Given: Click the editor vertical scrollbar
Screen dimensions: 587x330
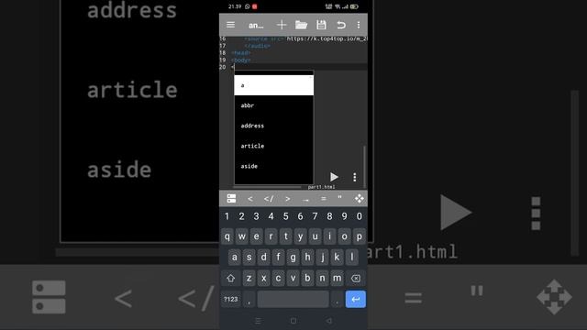Looking at the screenshot, I should [x=364, y=166].
